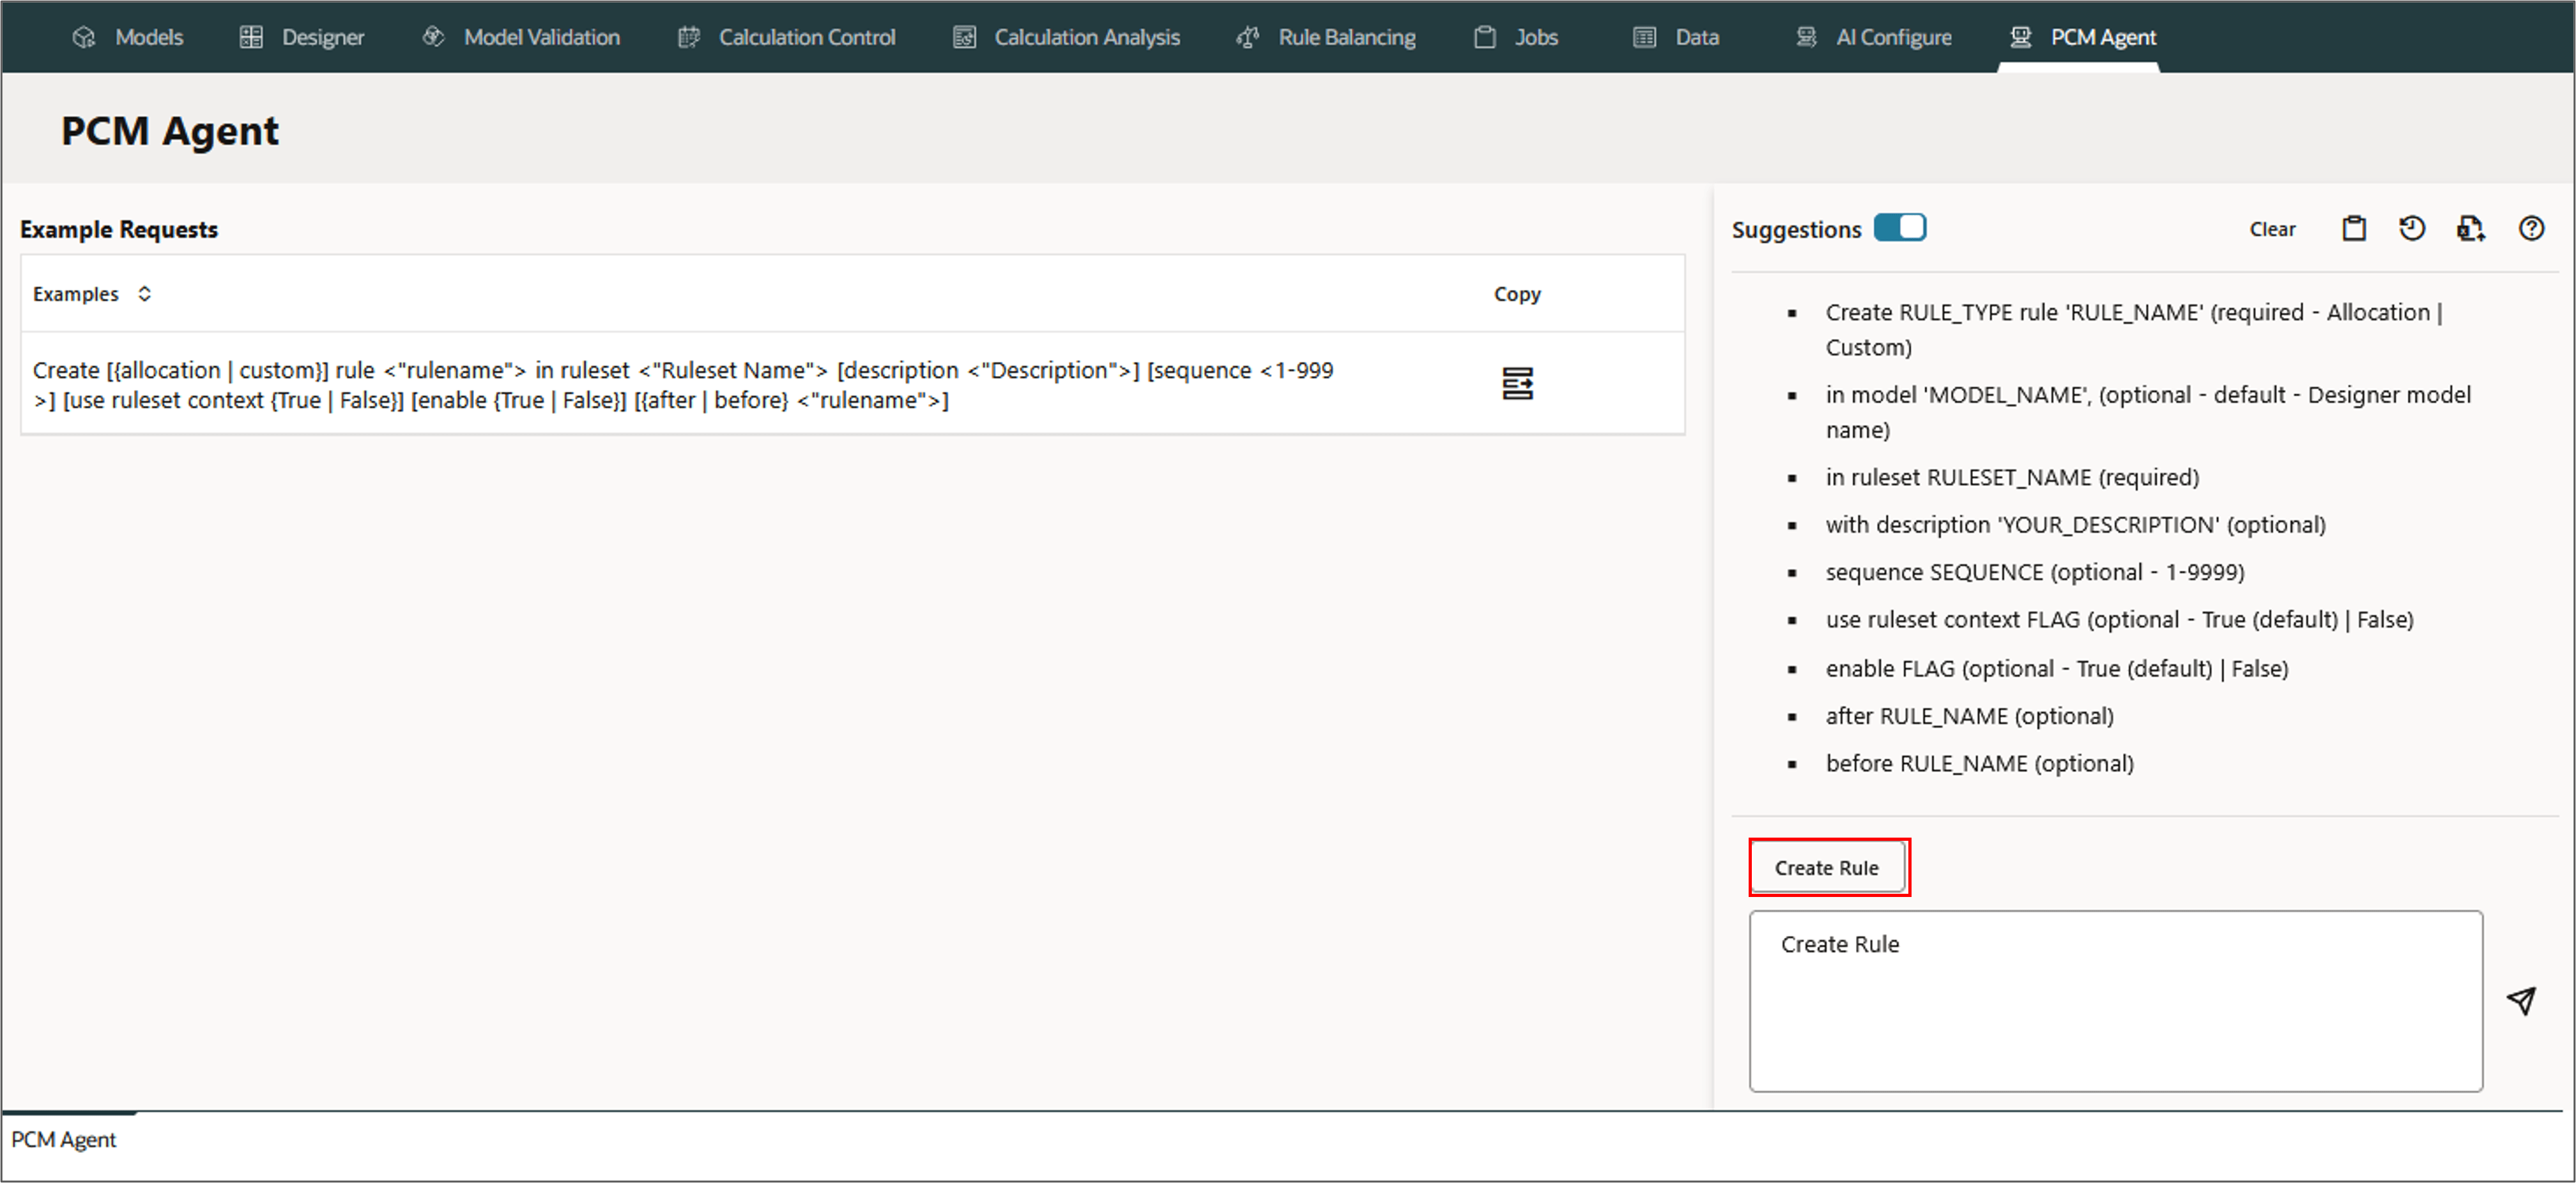Click the Models cube icon
Image resolution: width=2576 pixels, height=1183 pixels.
[84, 37]
